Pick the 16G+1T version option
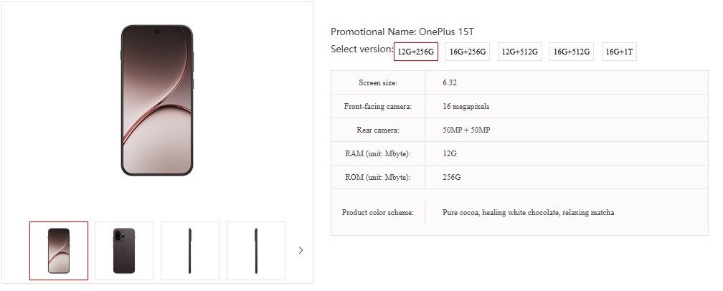This screenshot has width=723, height=291. coord(619,52)
